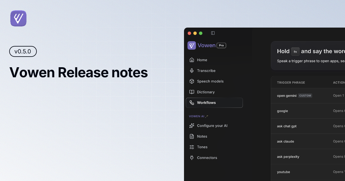Click the TRIGGER PHRASE column header
345x181 pixels.
coord(291,82)
